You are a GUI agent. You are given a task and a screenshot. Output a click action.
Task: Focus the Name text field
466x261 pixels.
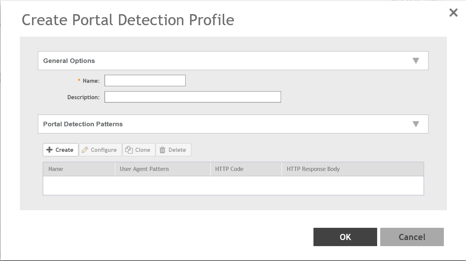145,81
